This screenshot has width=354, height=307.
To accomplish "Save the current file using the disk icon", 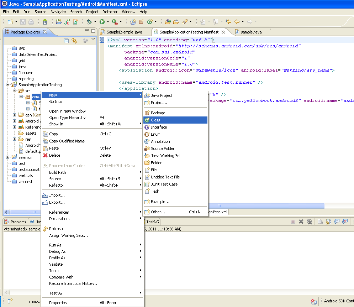I will coord(23,22).
